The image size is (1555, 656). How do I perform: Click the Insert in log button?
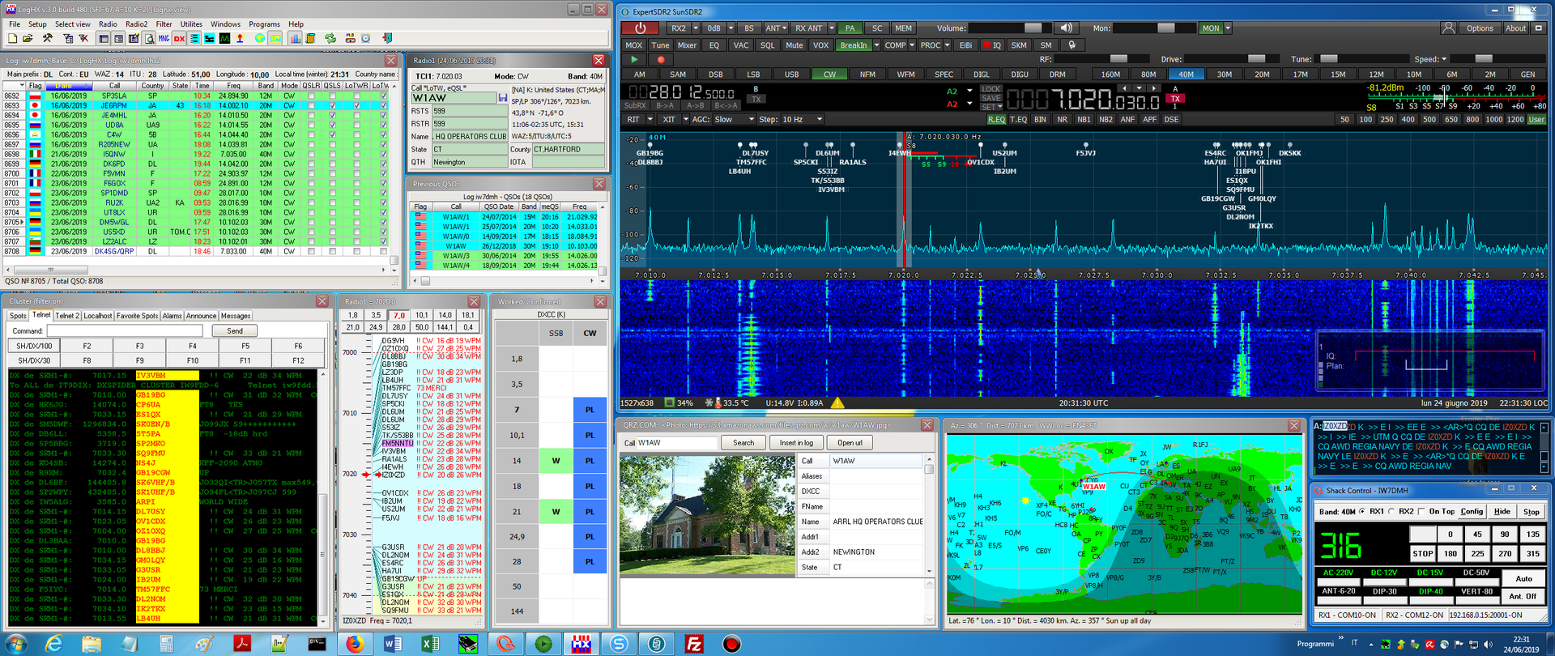[796, 443]
